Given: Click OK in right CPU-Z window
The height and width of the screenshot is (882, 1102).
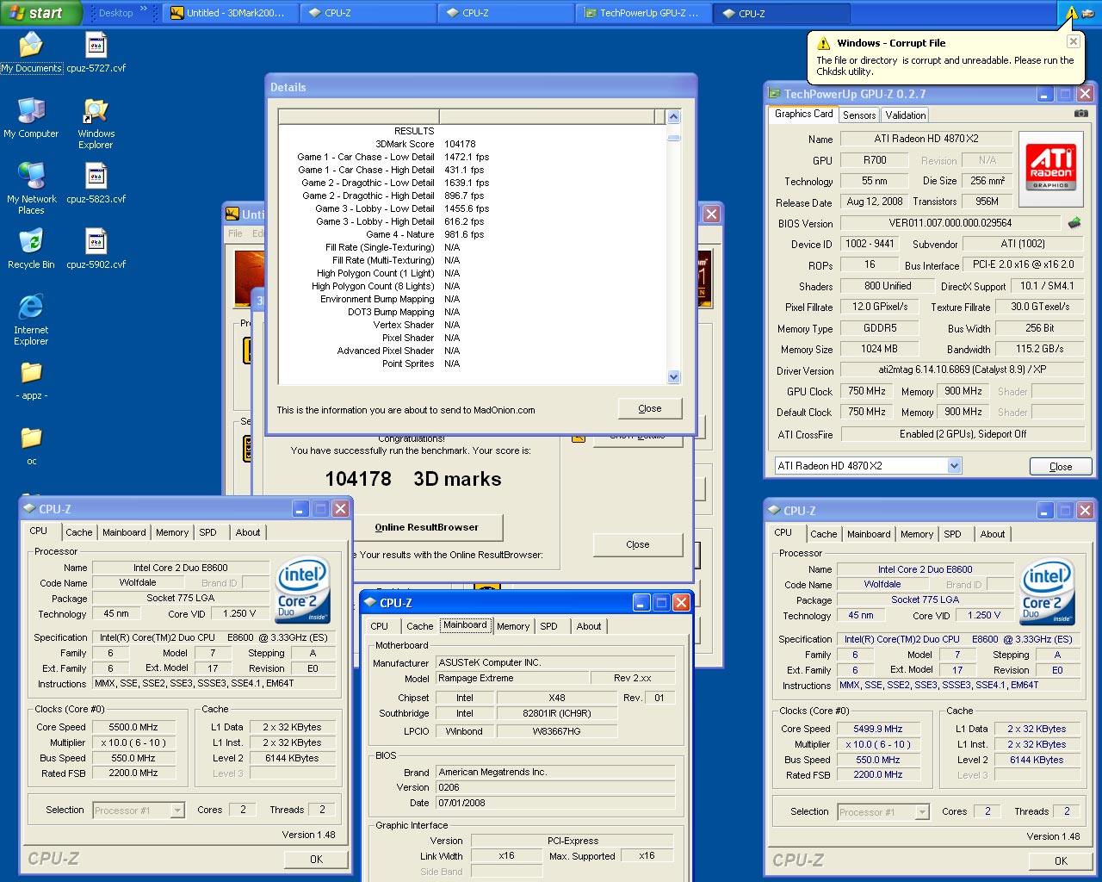Looking at the screenshot, I should (1061, 860).
